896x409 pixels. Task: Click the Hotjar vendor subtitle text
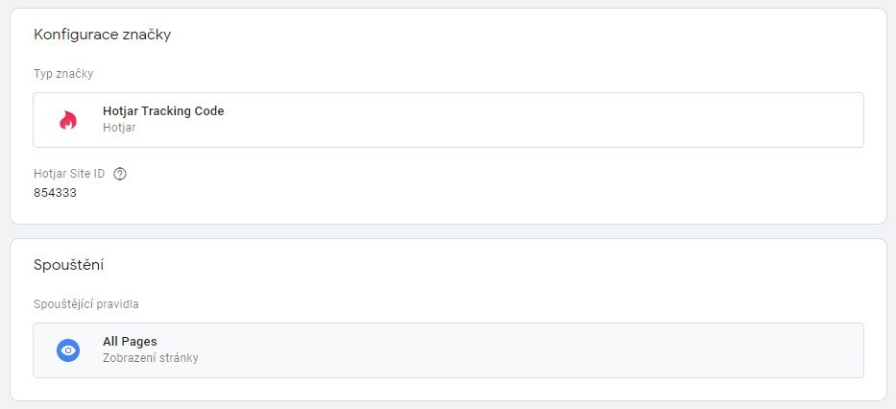[119, 128]
